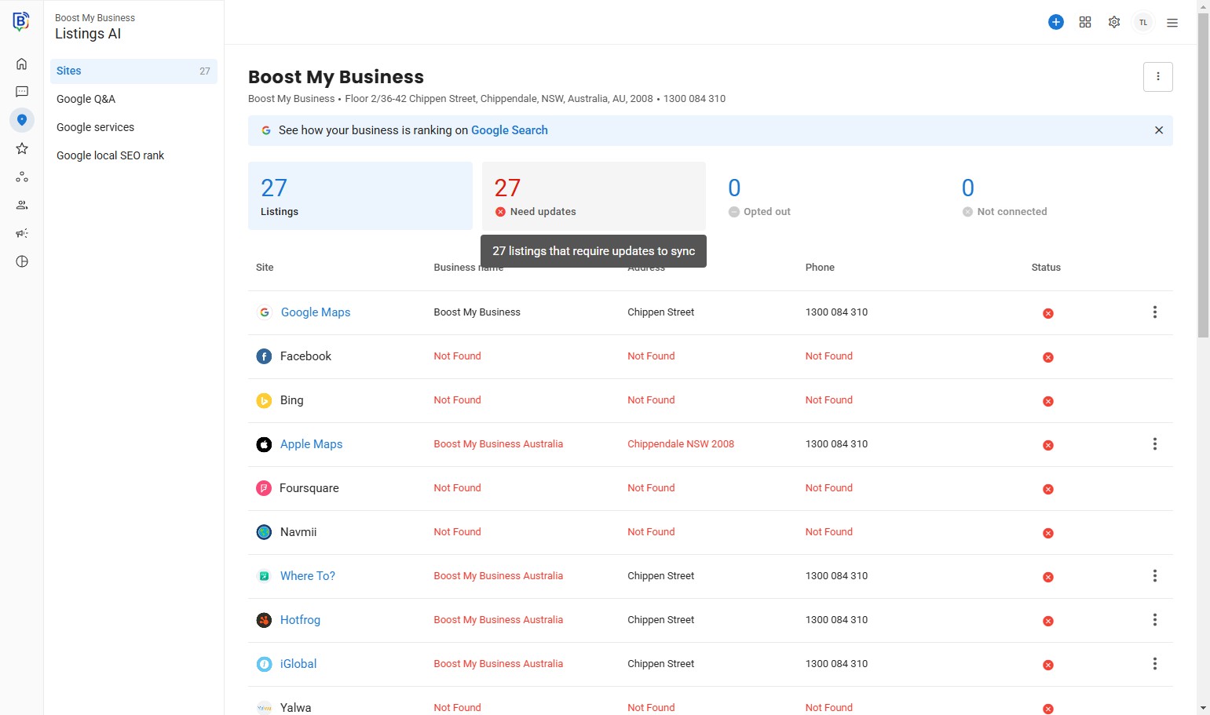Open the reports pie chart icon
The width and height of the screenshot is (1210, 715).
tap(22, 261)
